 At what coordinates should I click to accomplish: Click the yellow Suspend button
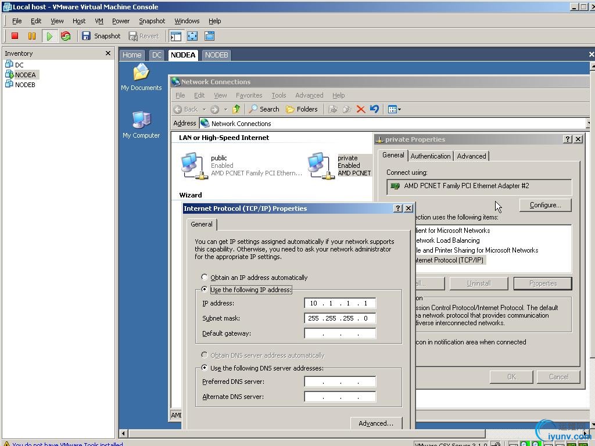click(x=32, y=36)
